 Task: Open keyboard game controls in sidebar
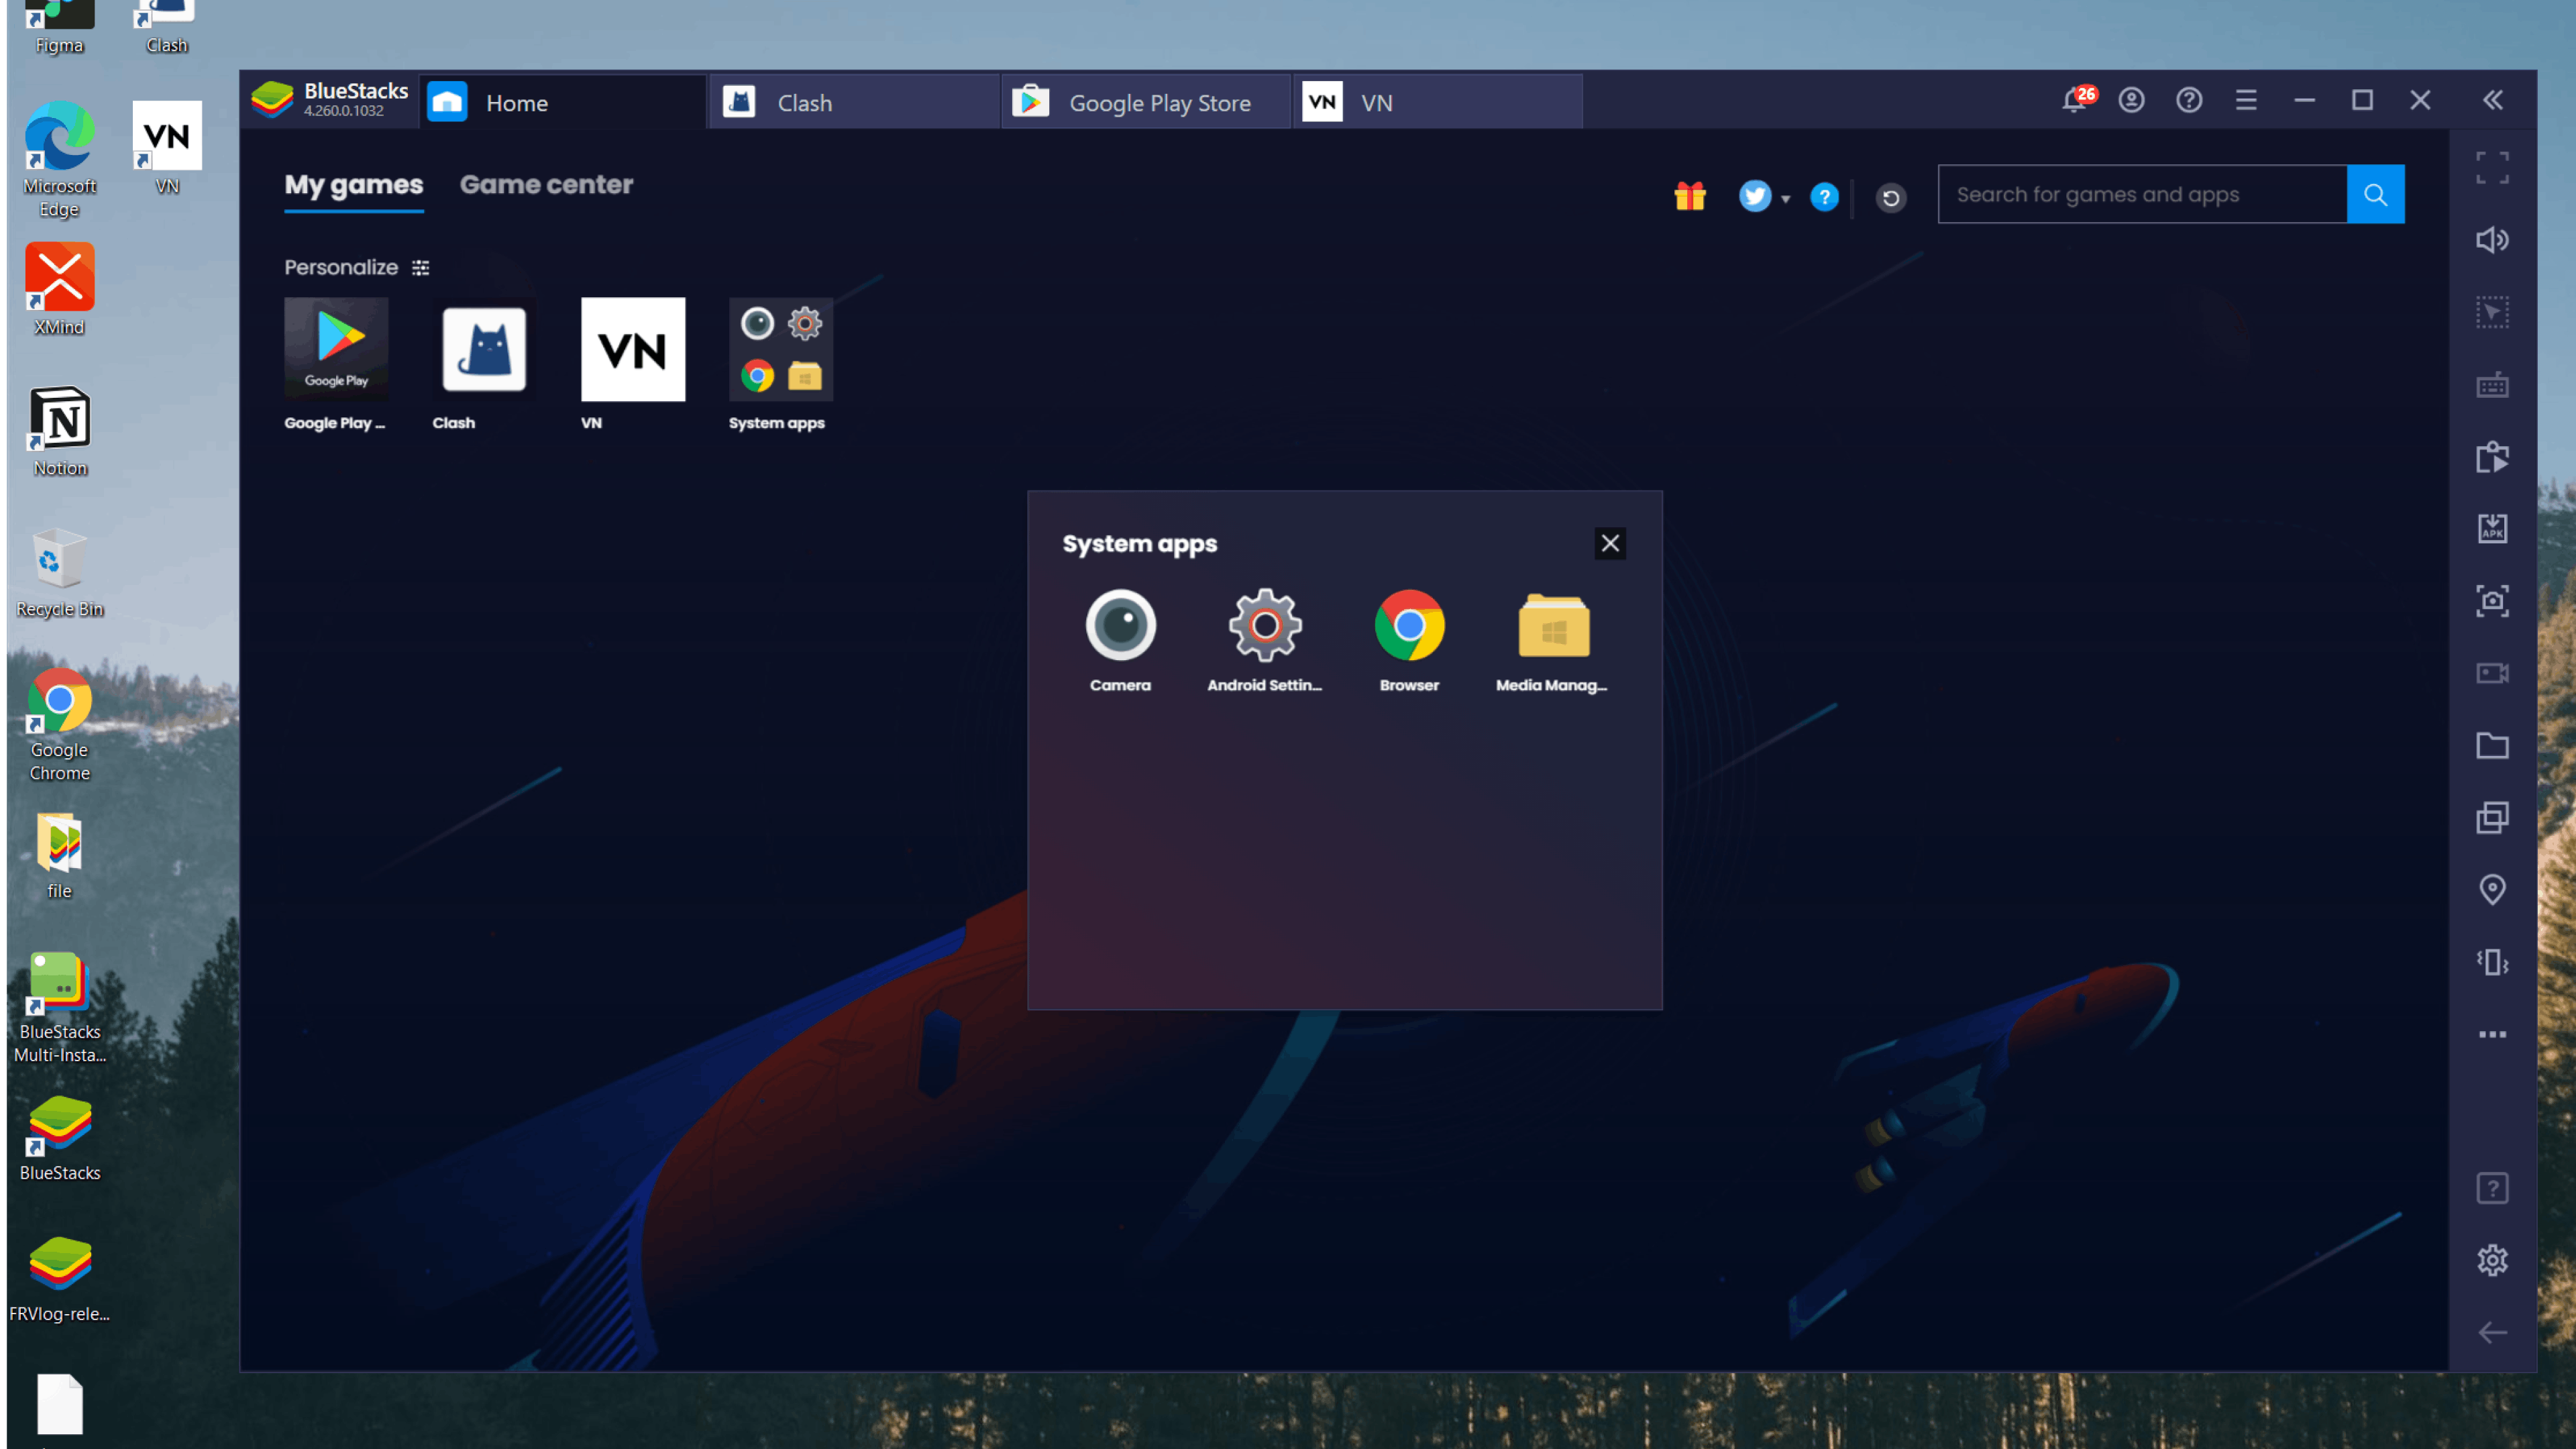[2492, 385]
